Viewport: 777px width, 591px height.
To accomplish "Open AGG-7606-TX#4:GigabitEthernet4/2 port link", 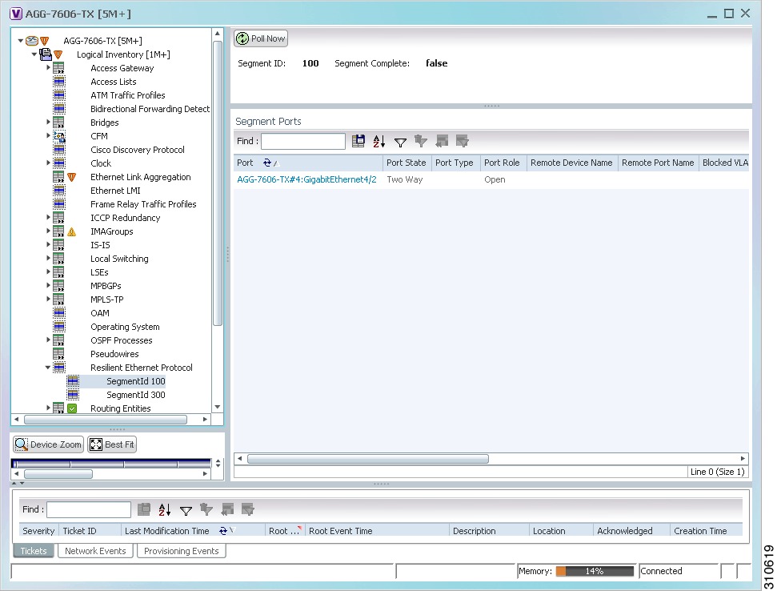I will [x=306, y=179].
